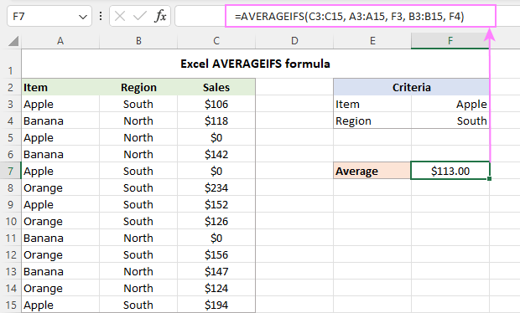520x313 pixels.
Task: Click the 'Item' criteria label in column E
Action: pyautogui.click(x=372, y=105)
